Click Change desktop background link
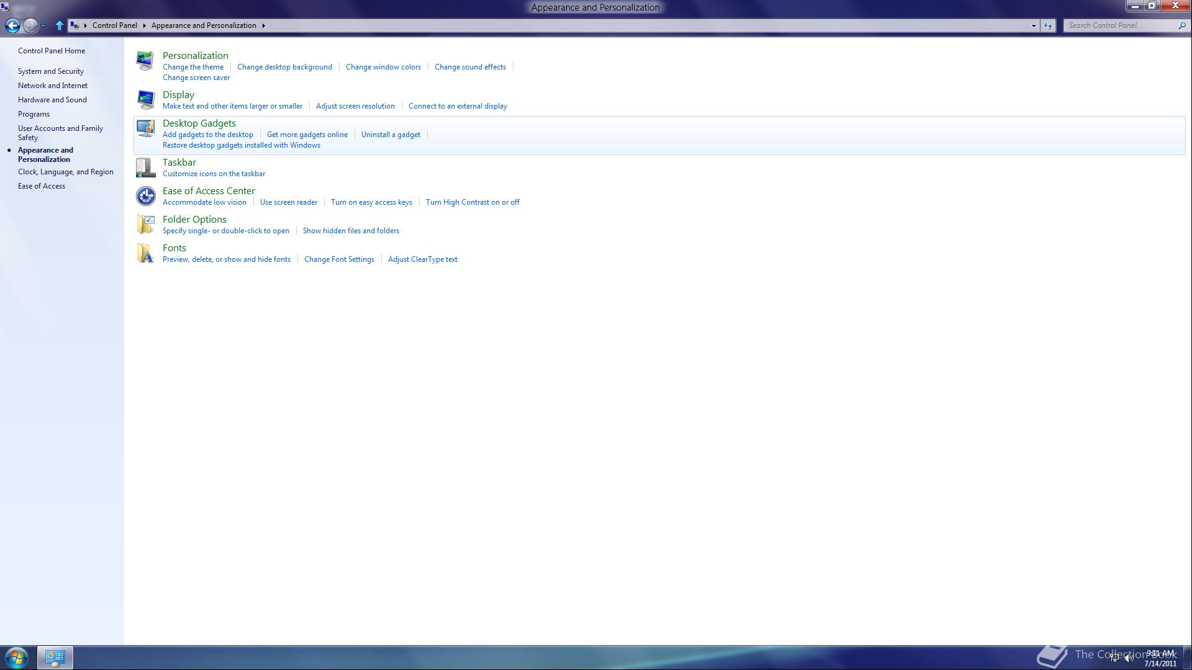This screenshot has height=670, width=1192. 284,67
